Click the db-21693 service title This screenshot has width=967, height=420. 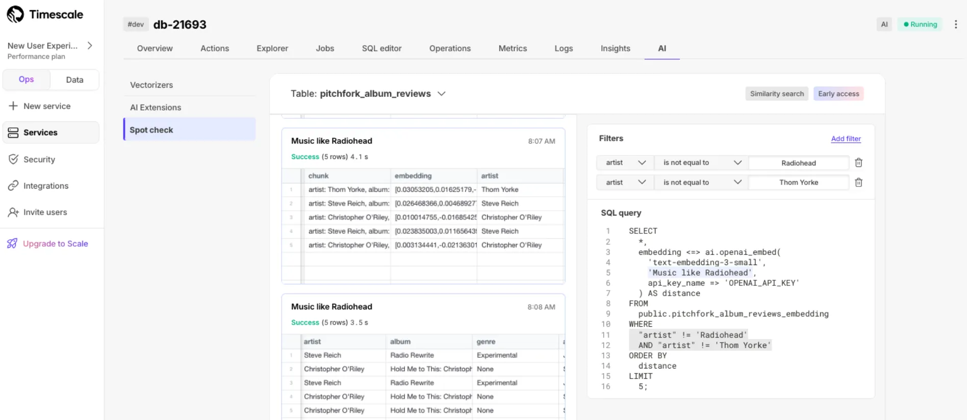coord(180,24)
